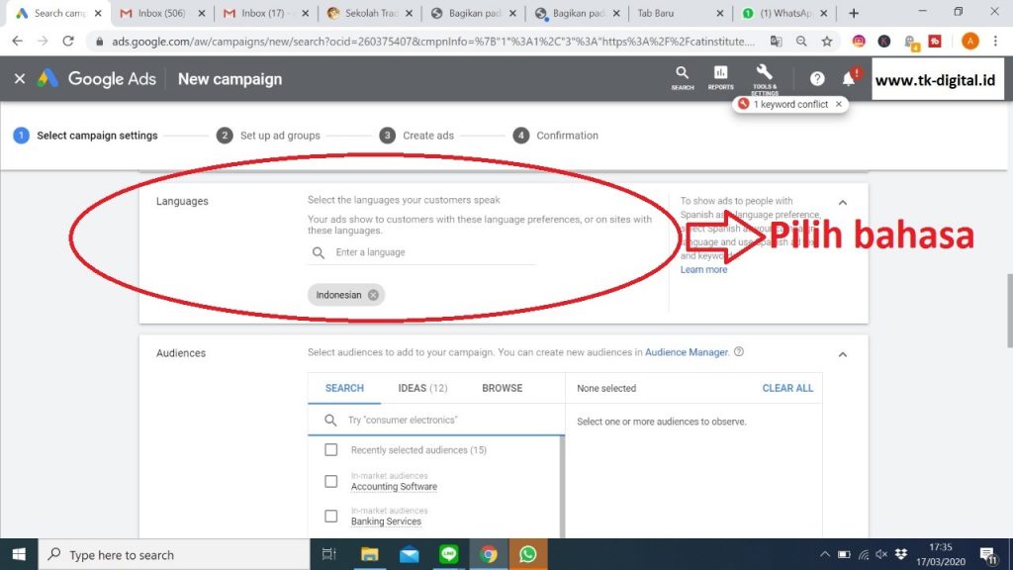Collapse the Audiences section chevron
1013x570 pixels.
point(843,354)
